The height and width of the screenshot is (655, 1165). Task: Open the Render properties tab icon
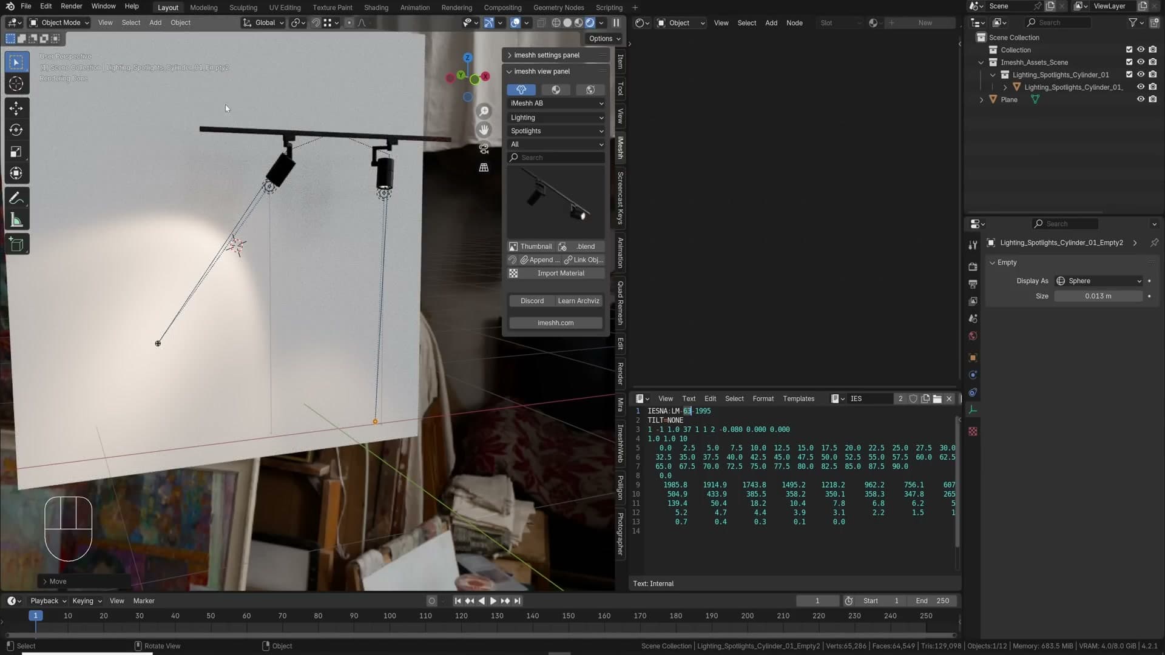(973, 266)
